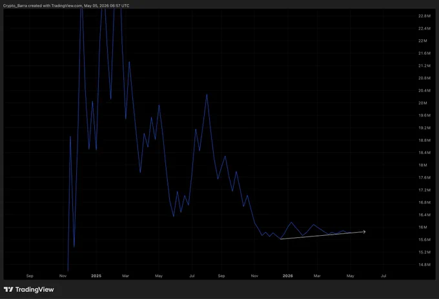439x299 pixels.
Task: Select the 16.8M price axis label
Action: (x=424, y=202)
